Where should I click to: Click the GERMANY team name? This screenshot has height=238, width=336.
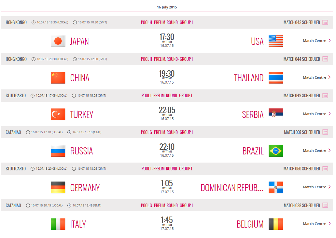(x=85, y=188)
